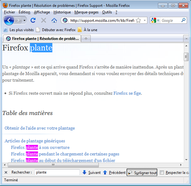Click the window resize grip icon
The height and width of the screenshot is (186, 191).
click(x=187, y=181)
